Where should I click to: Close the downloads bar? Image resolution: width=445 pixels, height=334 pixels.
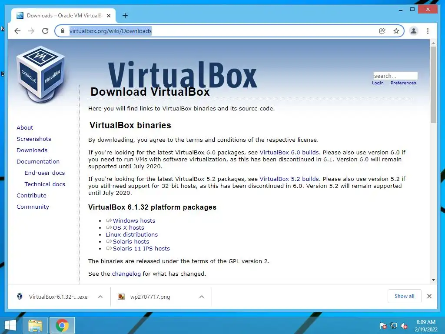(429, 296)
